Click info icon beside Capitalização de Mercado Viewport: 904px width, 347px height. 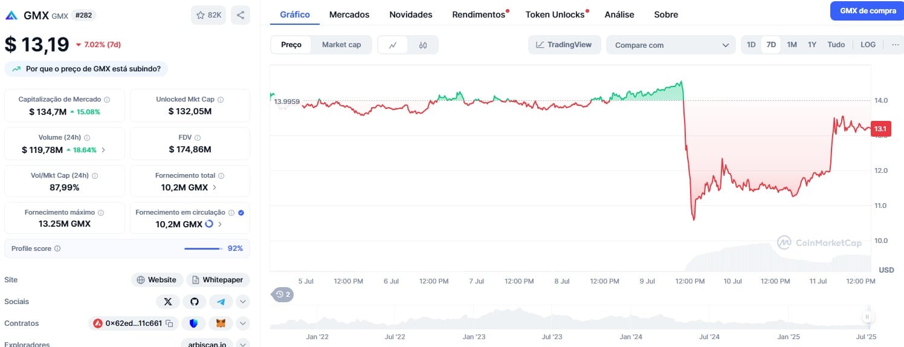tap(107, 99)
